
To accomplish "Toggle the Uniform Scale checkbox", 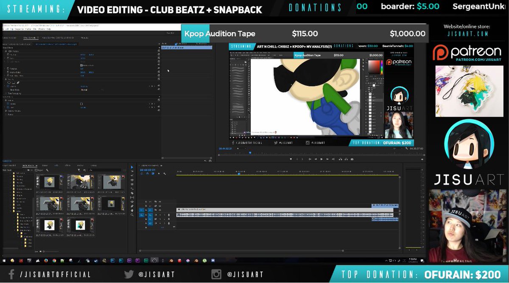I will point(81,65).
